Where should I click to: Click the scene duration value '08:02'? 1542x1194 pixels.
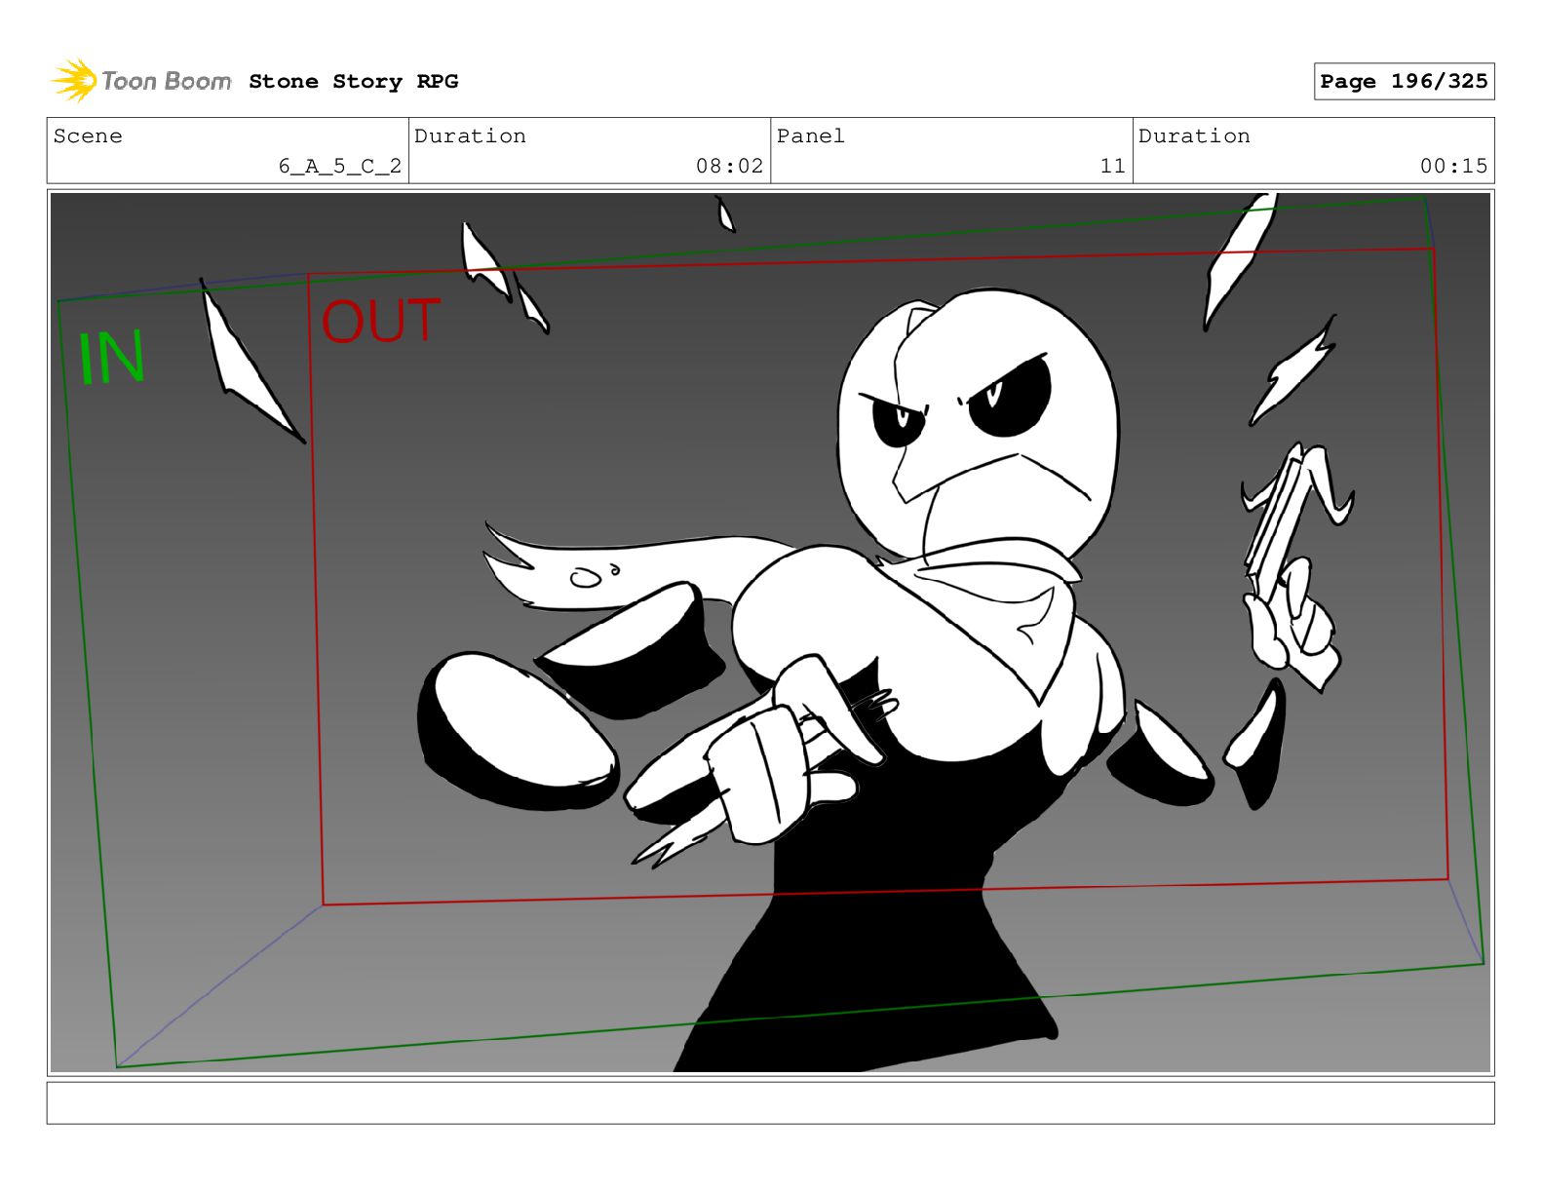729,166
